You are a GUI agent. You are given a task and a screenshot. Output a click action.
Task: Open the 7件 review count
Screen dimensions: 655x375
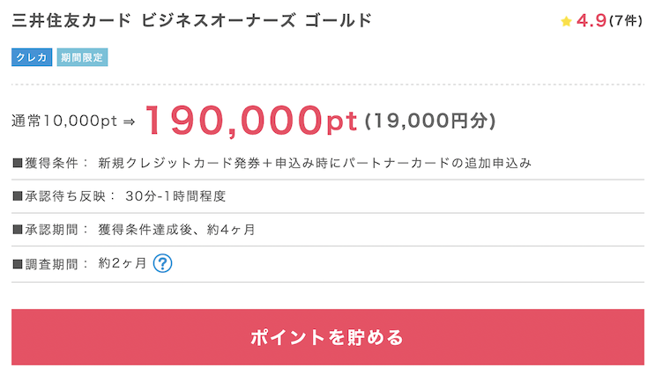pyautogui.click(x=626, y=20)
